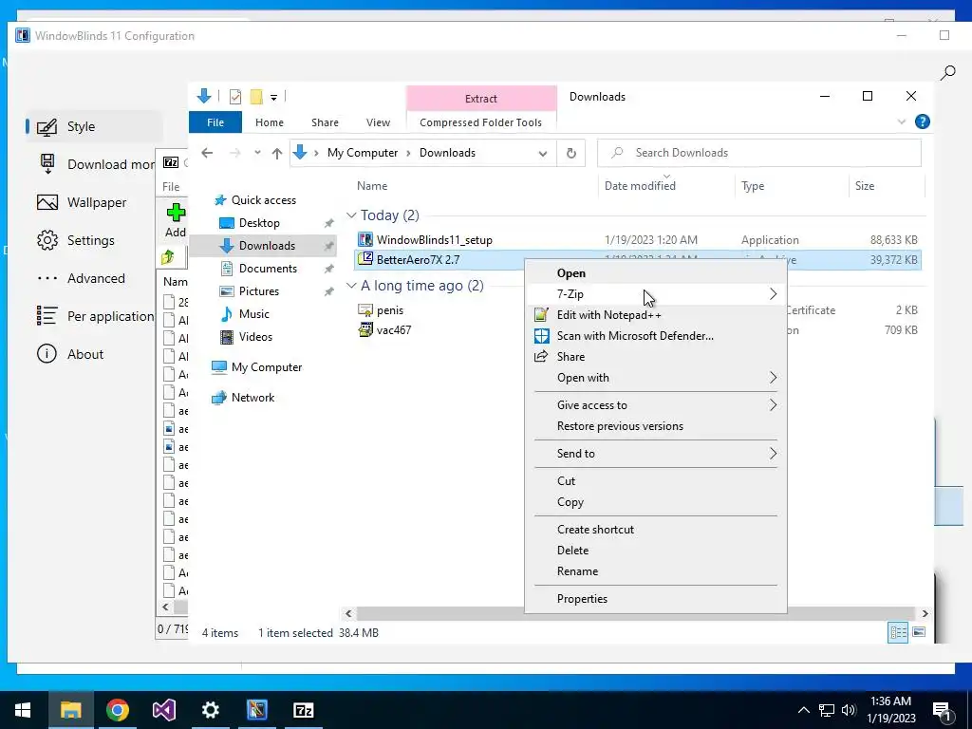Screen dimensions: 972x729
Task: Click Scan with Microsoft Defender entry
Action: click(656, 336)
